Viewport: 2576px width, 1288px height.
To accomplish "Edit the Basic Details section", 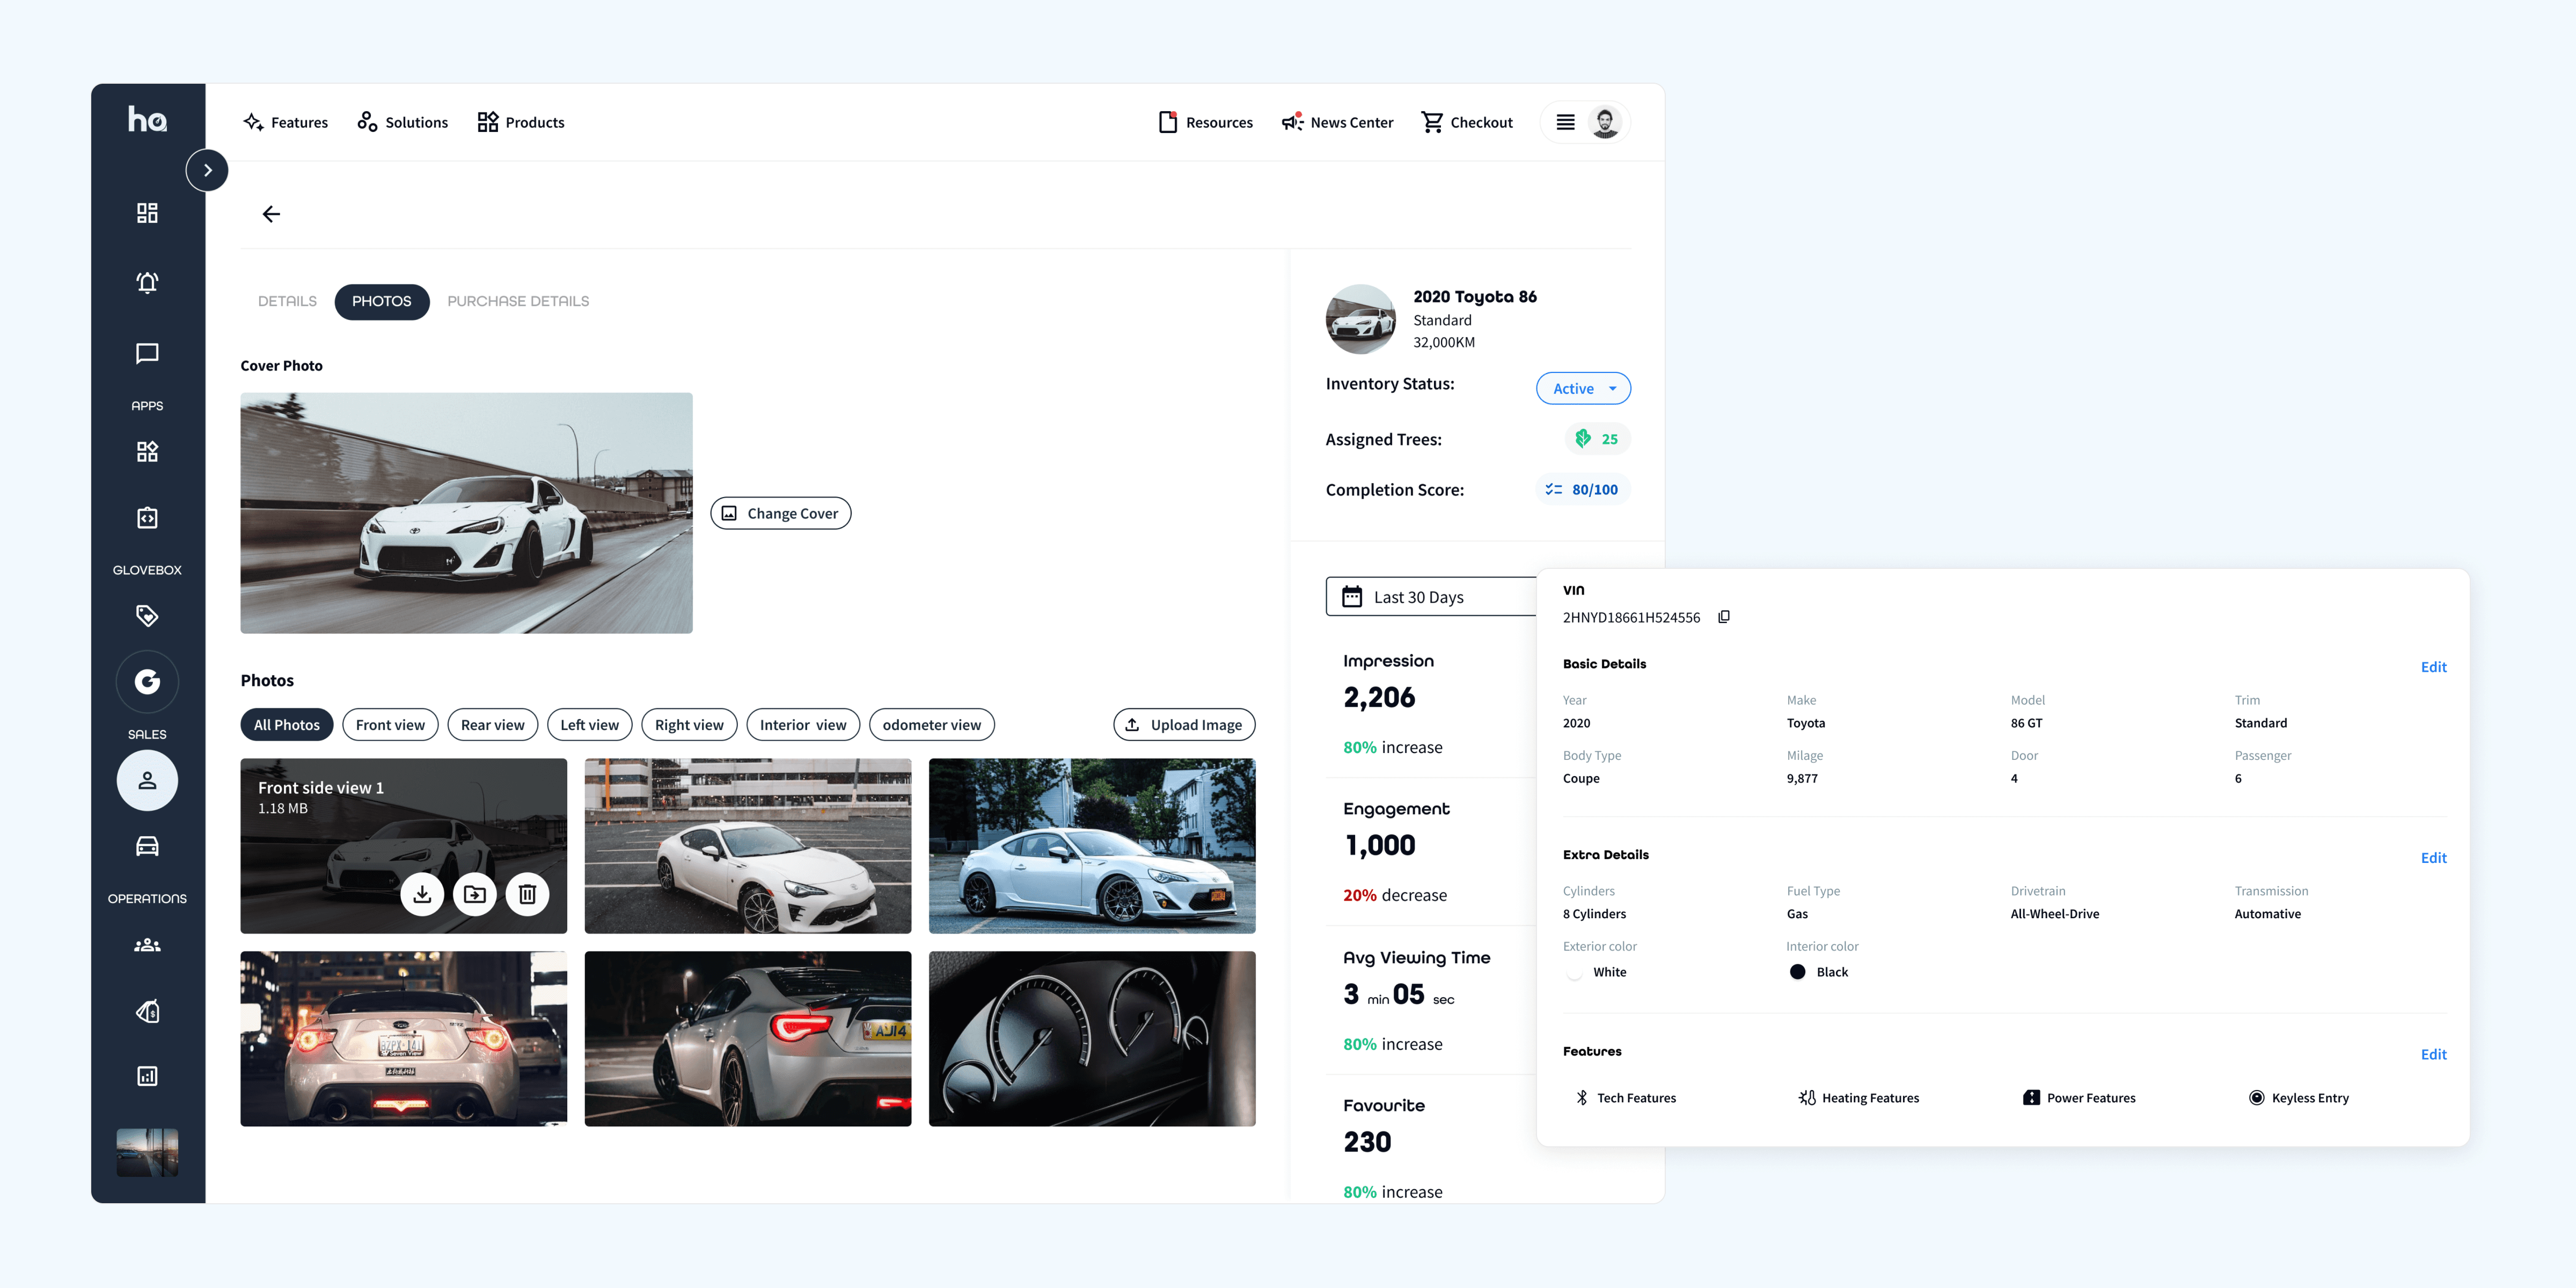I will point(2433,667).
